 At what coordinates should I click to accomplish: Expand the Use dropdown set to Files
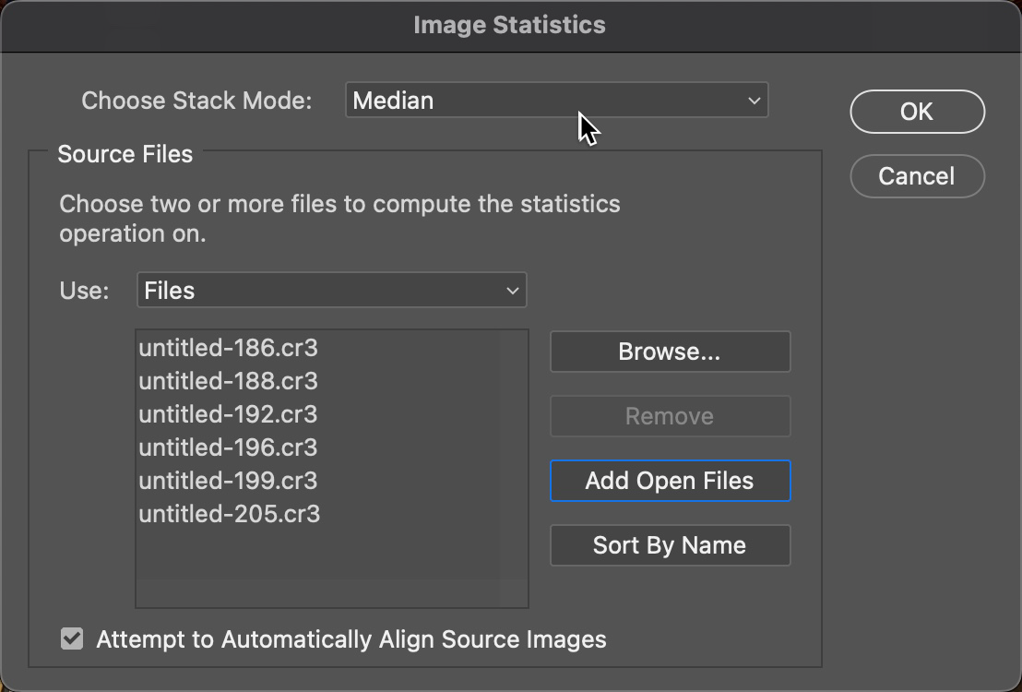coord(330,291)
